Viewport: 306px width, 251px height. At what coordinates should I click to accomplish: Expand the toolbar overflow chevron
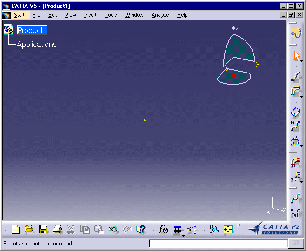tap(239, 225)
